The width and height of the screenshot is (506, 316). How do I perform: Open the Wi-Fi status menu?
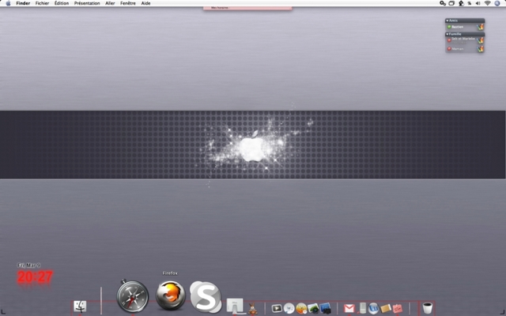[x=488, y=3]
